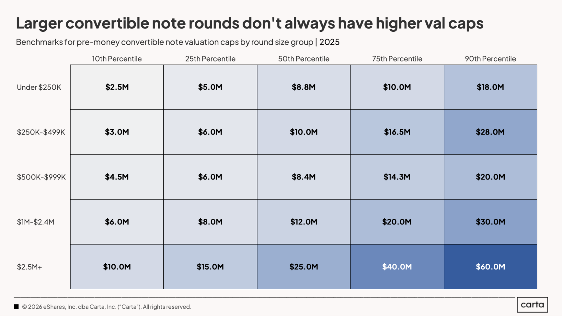Select the 75th Percentile column header

397,59
